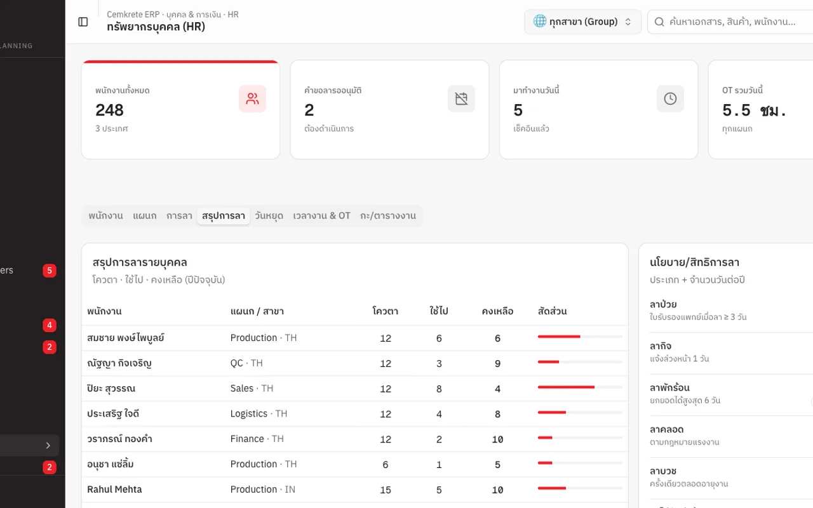This screenshot has width=813, height=508.
Task: Click the พนักงาน column header
Action: click(104, 311)
